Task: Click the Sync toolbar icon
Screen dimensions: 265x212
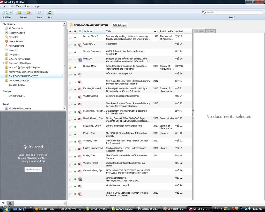Action: click(50, 12)
